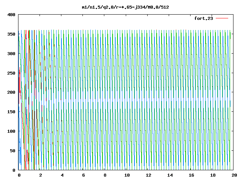Click y-axis label 200
The height and width of the screenshot is (180, 241).
tap(11, 92)
